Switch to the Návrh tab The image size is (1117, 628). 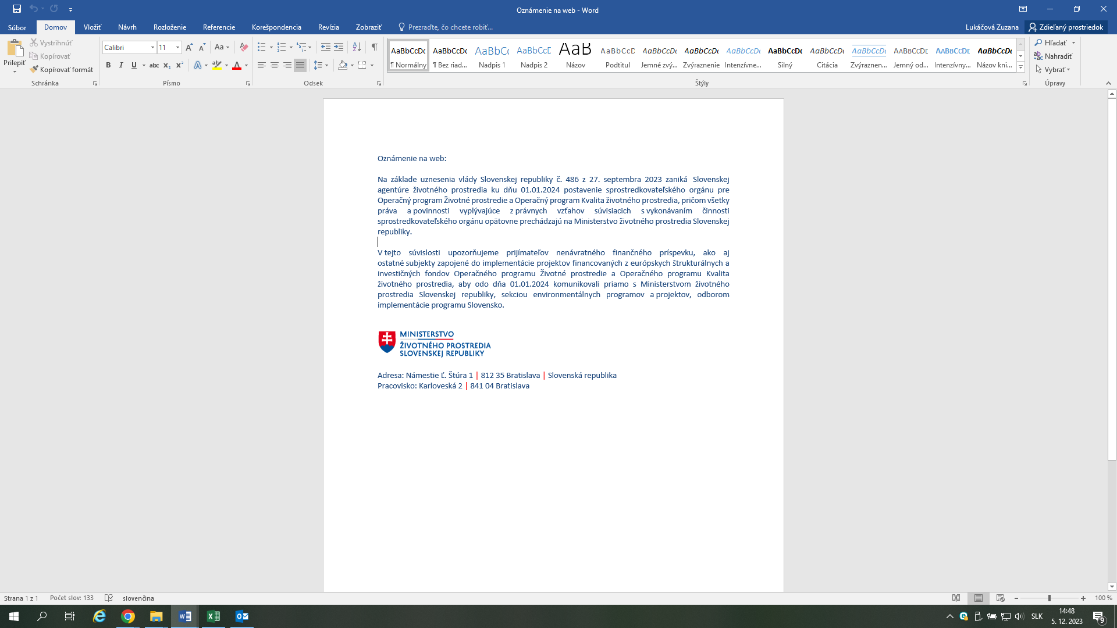pos(127,27)
